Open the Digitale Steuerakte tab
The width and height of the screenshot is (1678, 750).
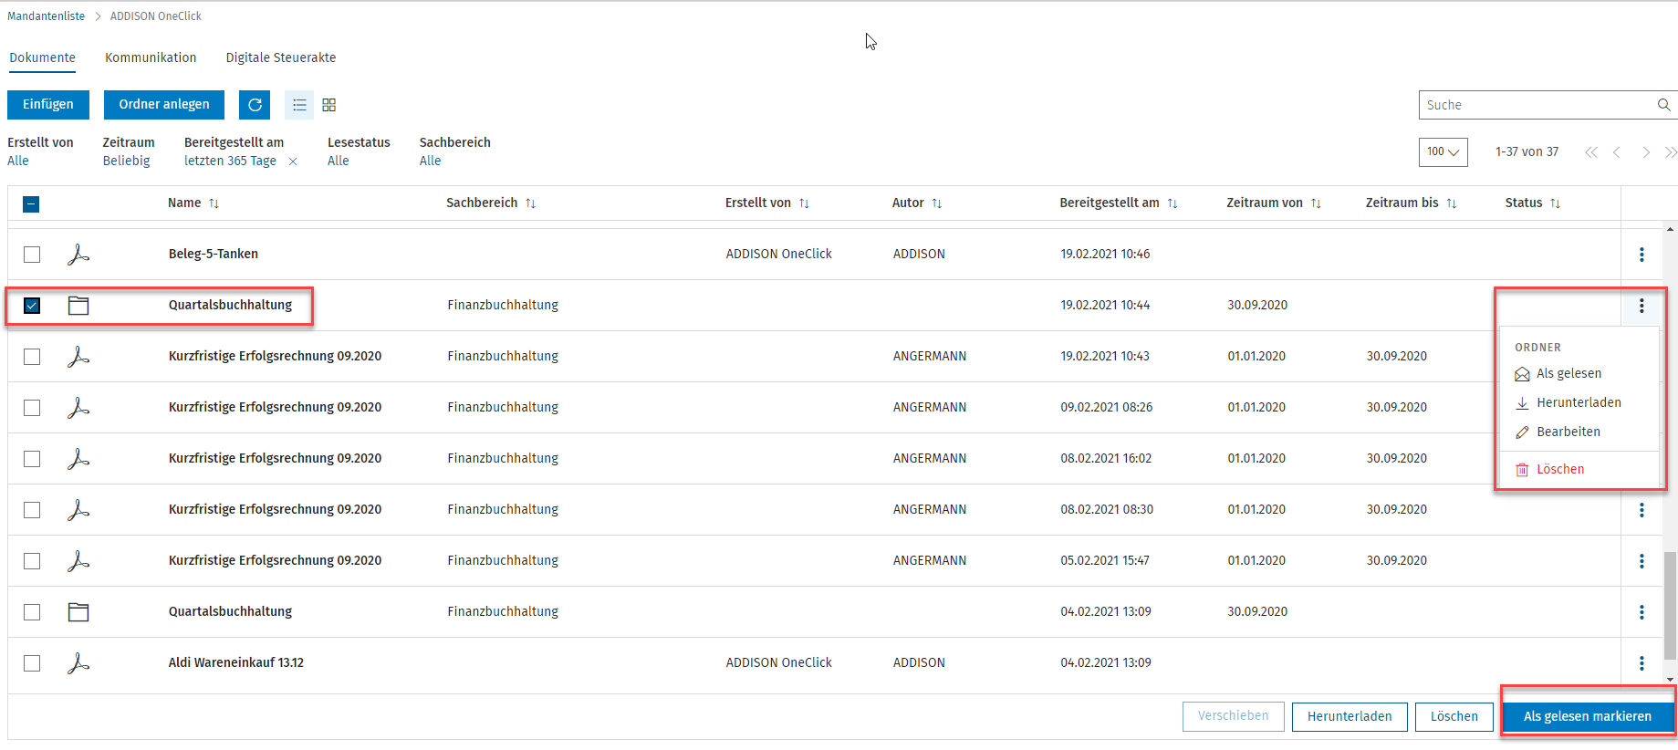[x=281, y=57]
